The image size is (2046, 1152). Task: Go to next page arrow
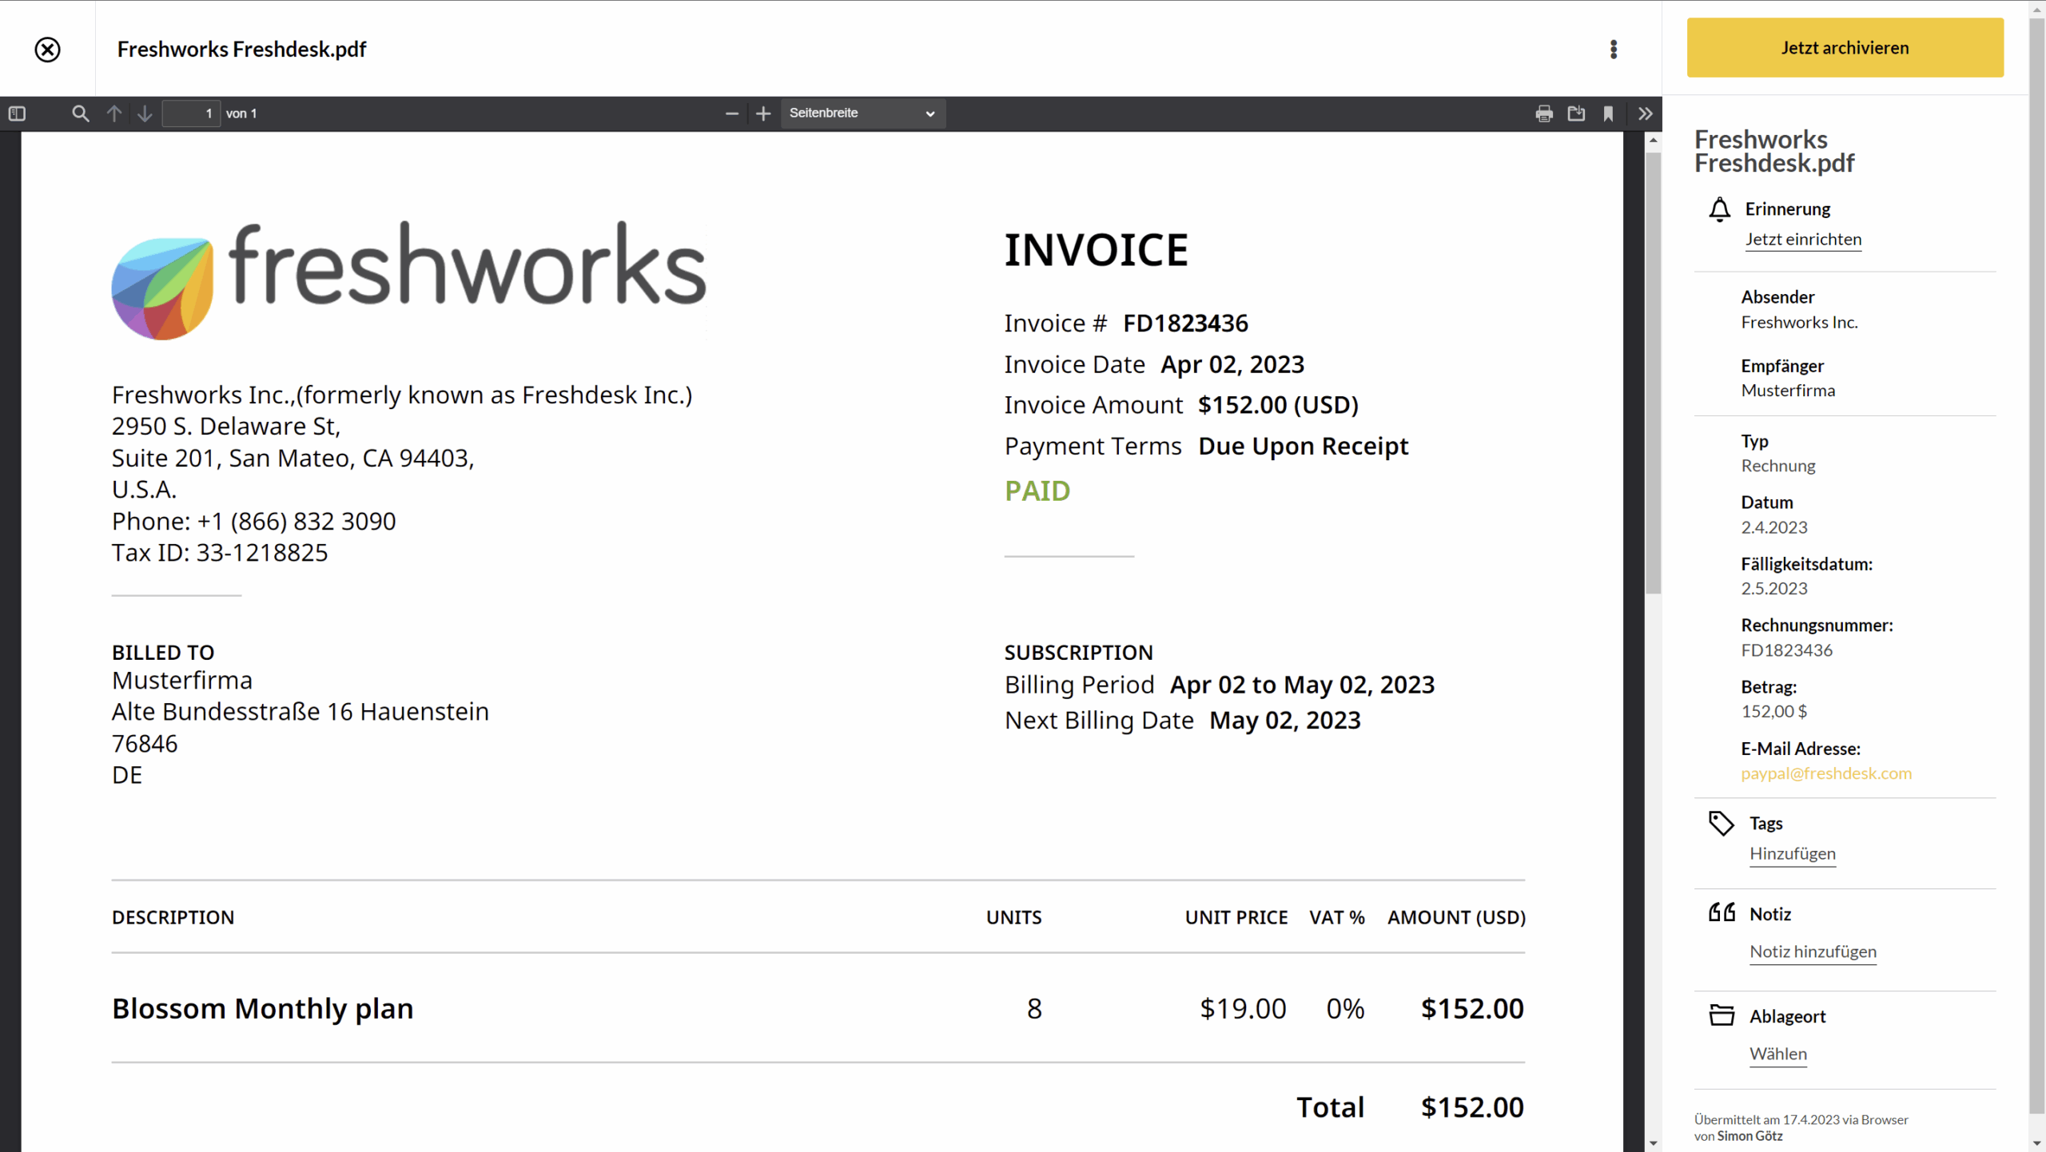(145, 113)
